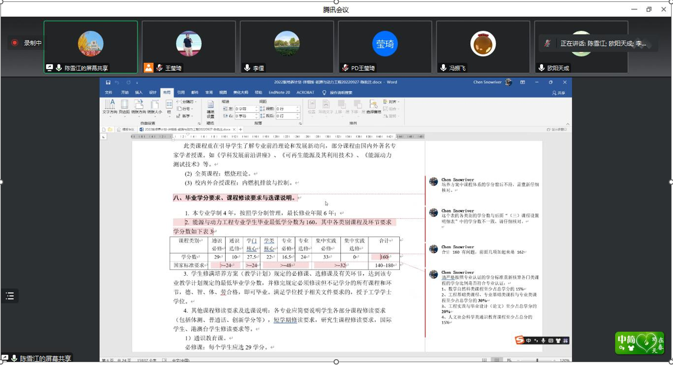Toggle the recording indicator (录制中)
Image resolution: width=673 pixels, height=365 pixels.
(x=15, y=43)
